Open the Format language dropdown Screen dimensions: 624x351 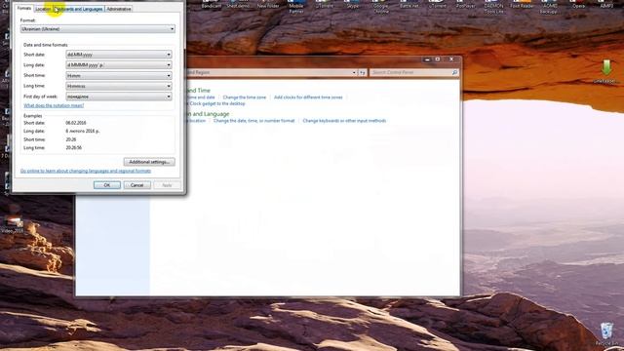[x=97, y=29]
